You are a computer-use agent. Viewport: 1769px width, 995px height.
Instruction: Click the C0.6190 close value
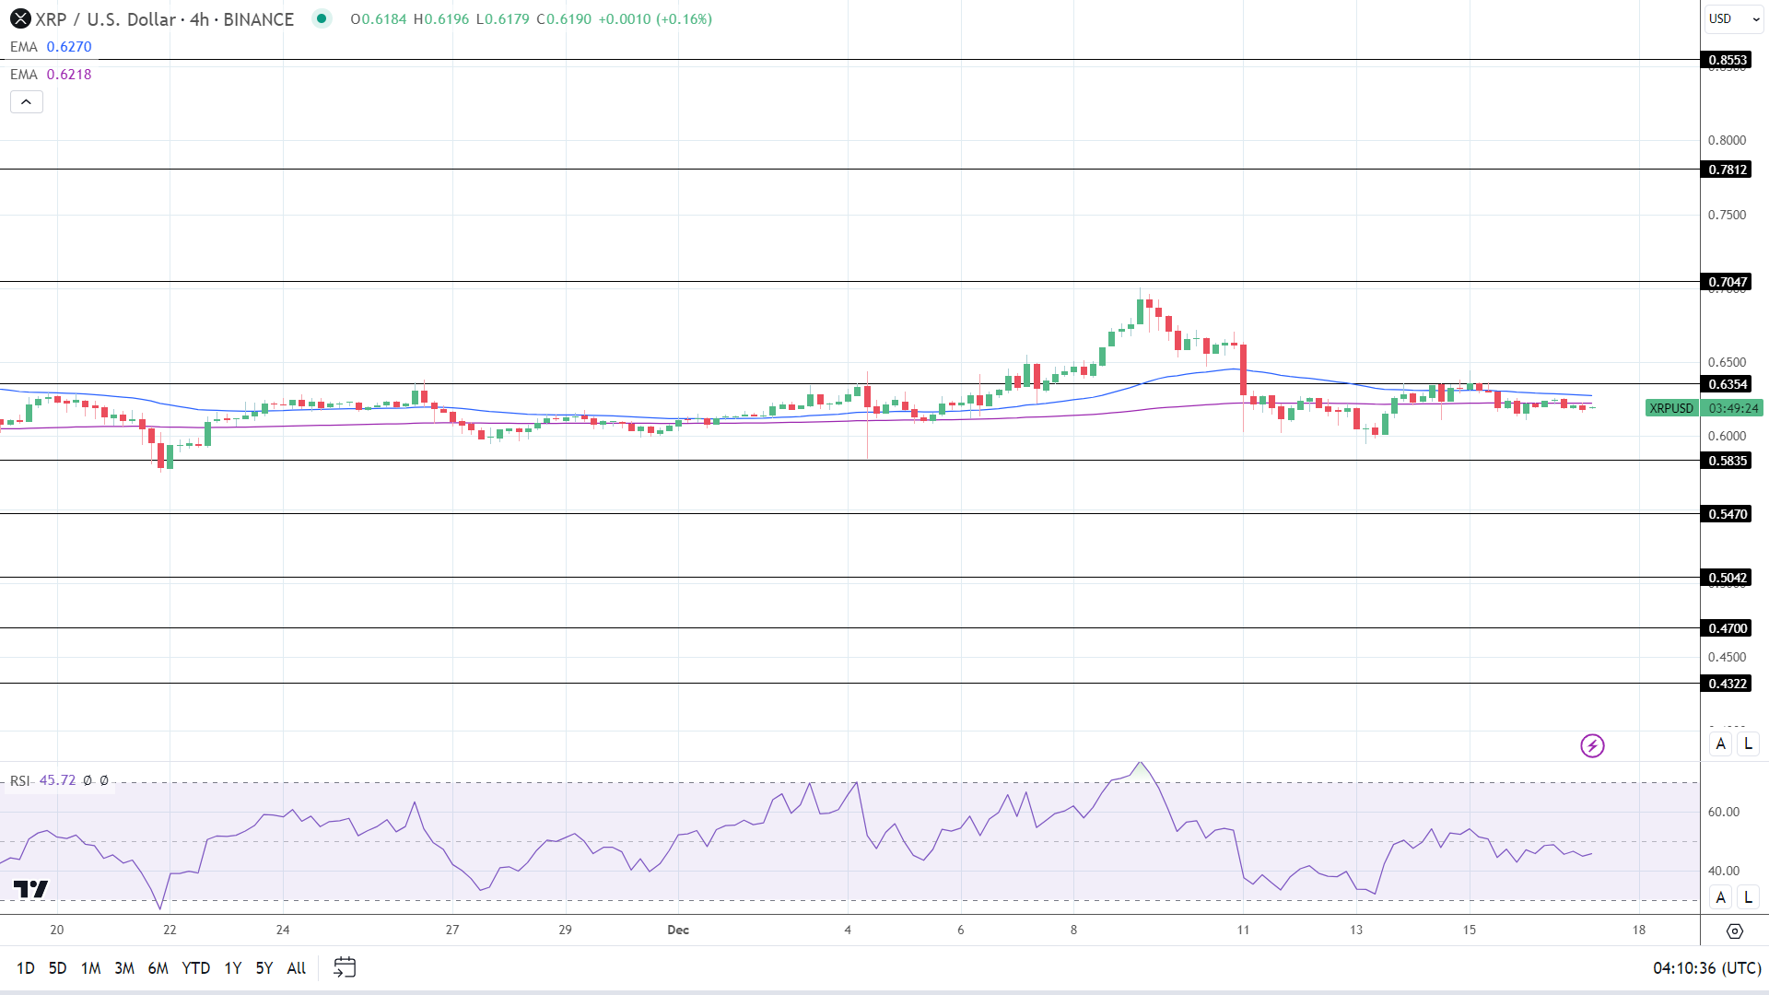click(x=564, y=18)
